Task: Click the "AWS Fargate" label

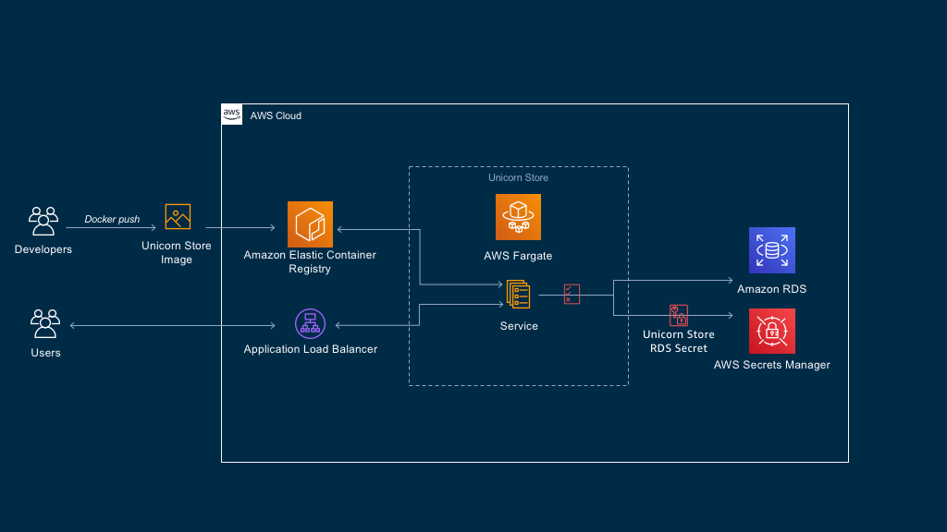Action: tap(518, 256)
